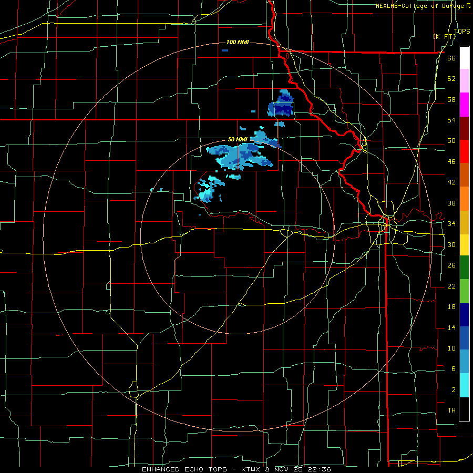Pick the medium blue legend swatch
Viewport: 473px width, 473px height.
click(464, 338)
